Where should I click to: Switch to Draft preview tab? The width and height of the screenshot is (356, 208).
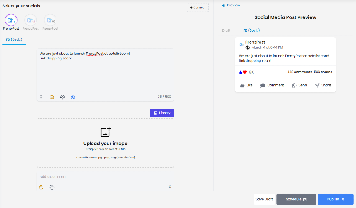pyautogui.click(x=226, y=30)
